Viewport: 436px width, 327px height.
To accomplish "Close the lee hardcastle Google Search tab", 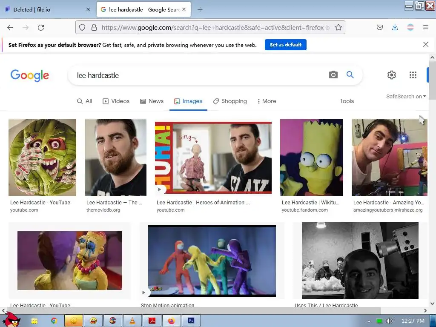I will point(184,9).
